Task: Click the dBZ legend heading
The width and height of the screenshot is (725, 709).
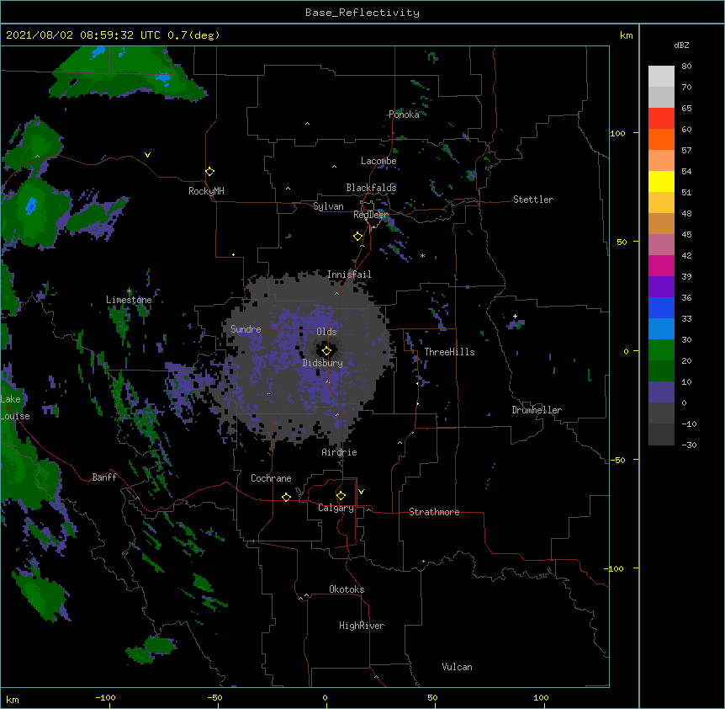Action: coord(681,45)
